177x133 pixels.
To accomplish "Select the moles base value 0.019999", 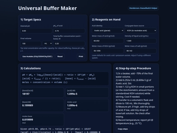I will pyautogui.click(x=28, y=120).
